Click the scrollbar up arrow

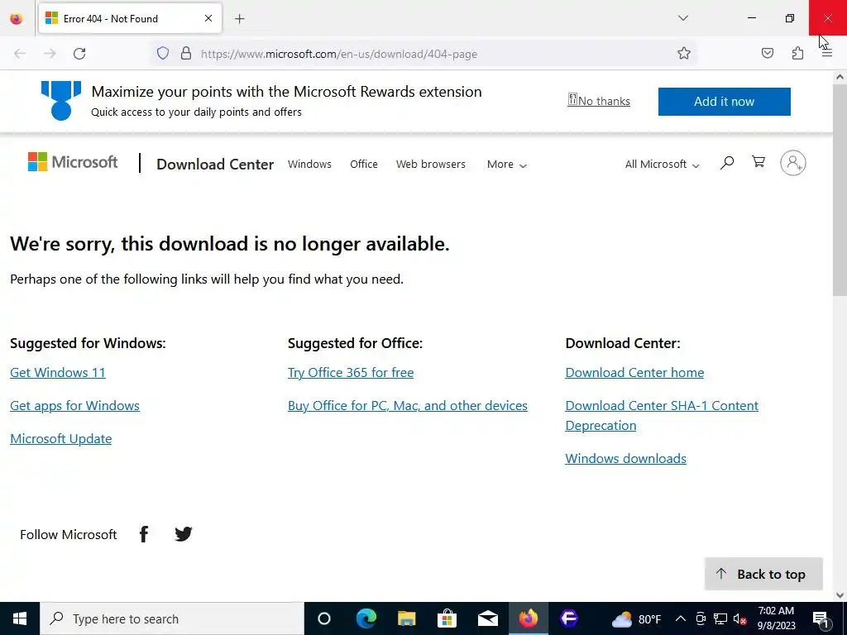coord(840,77)
